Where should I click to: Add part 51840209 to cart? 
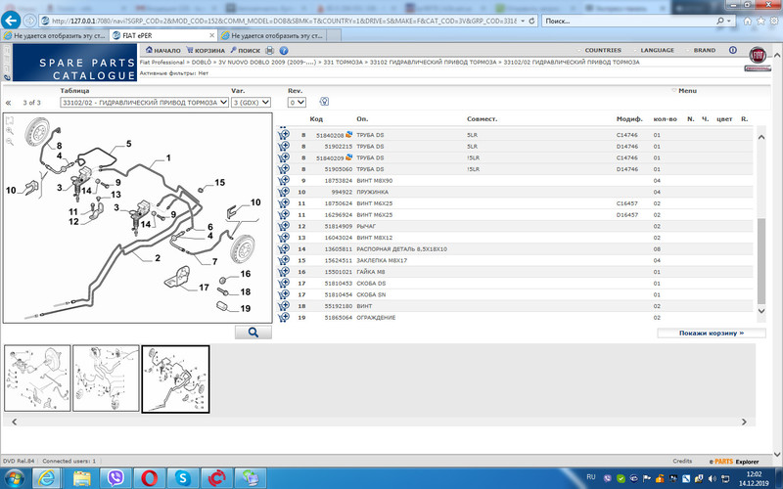[x=284, y=157]
